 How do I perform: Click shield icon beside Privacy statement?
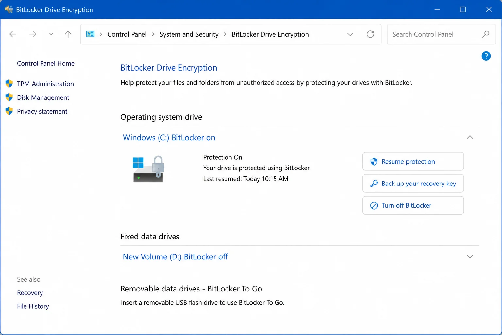(9, 111)
